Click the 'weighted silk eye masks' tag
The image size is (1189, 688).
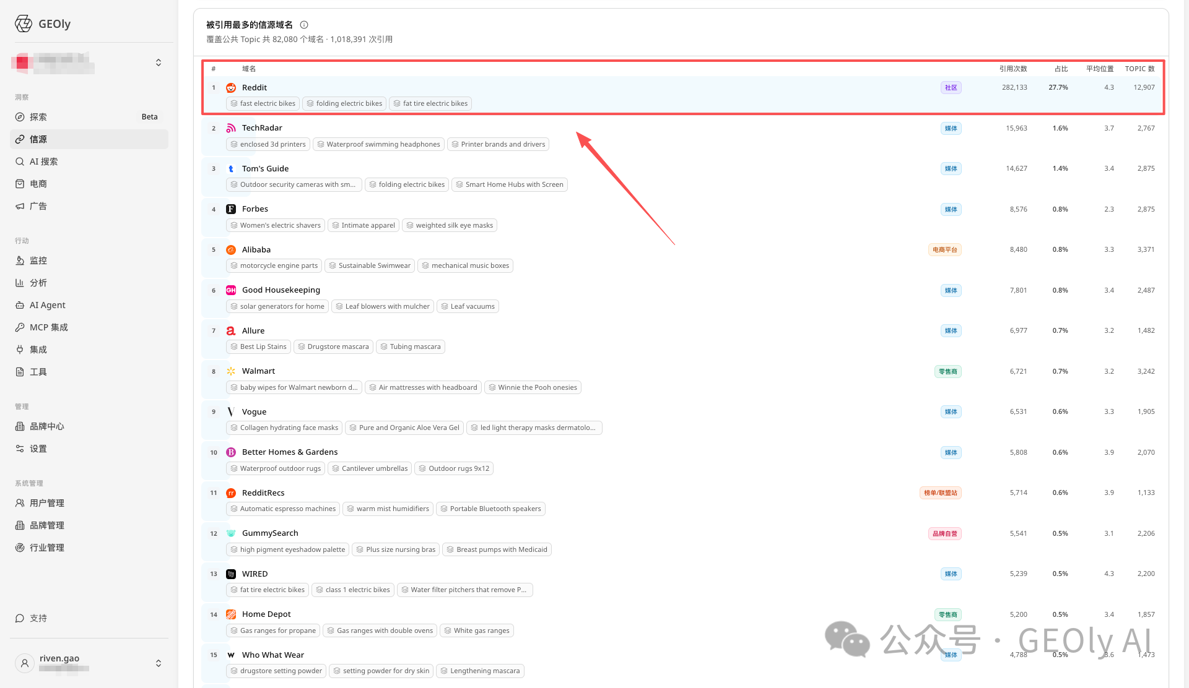coord(450,226)
